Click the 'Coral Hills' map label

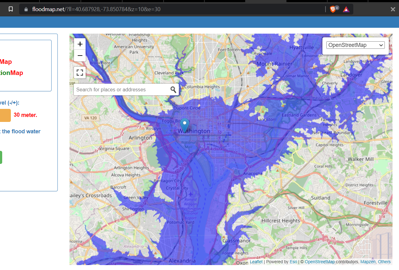tap(323, 166)
